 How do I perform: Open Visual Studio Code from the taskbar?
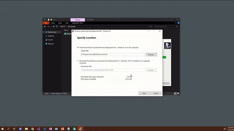point(44,129)
